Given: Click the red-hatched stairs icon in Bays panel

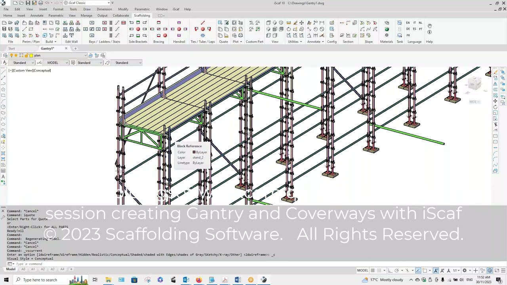Looking at the screenshot, I should pyautogui.click(x=123, y=23).
